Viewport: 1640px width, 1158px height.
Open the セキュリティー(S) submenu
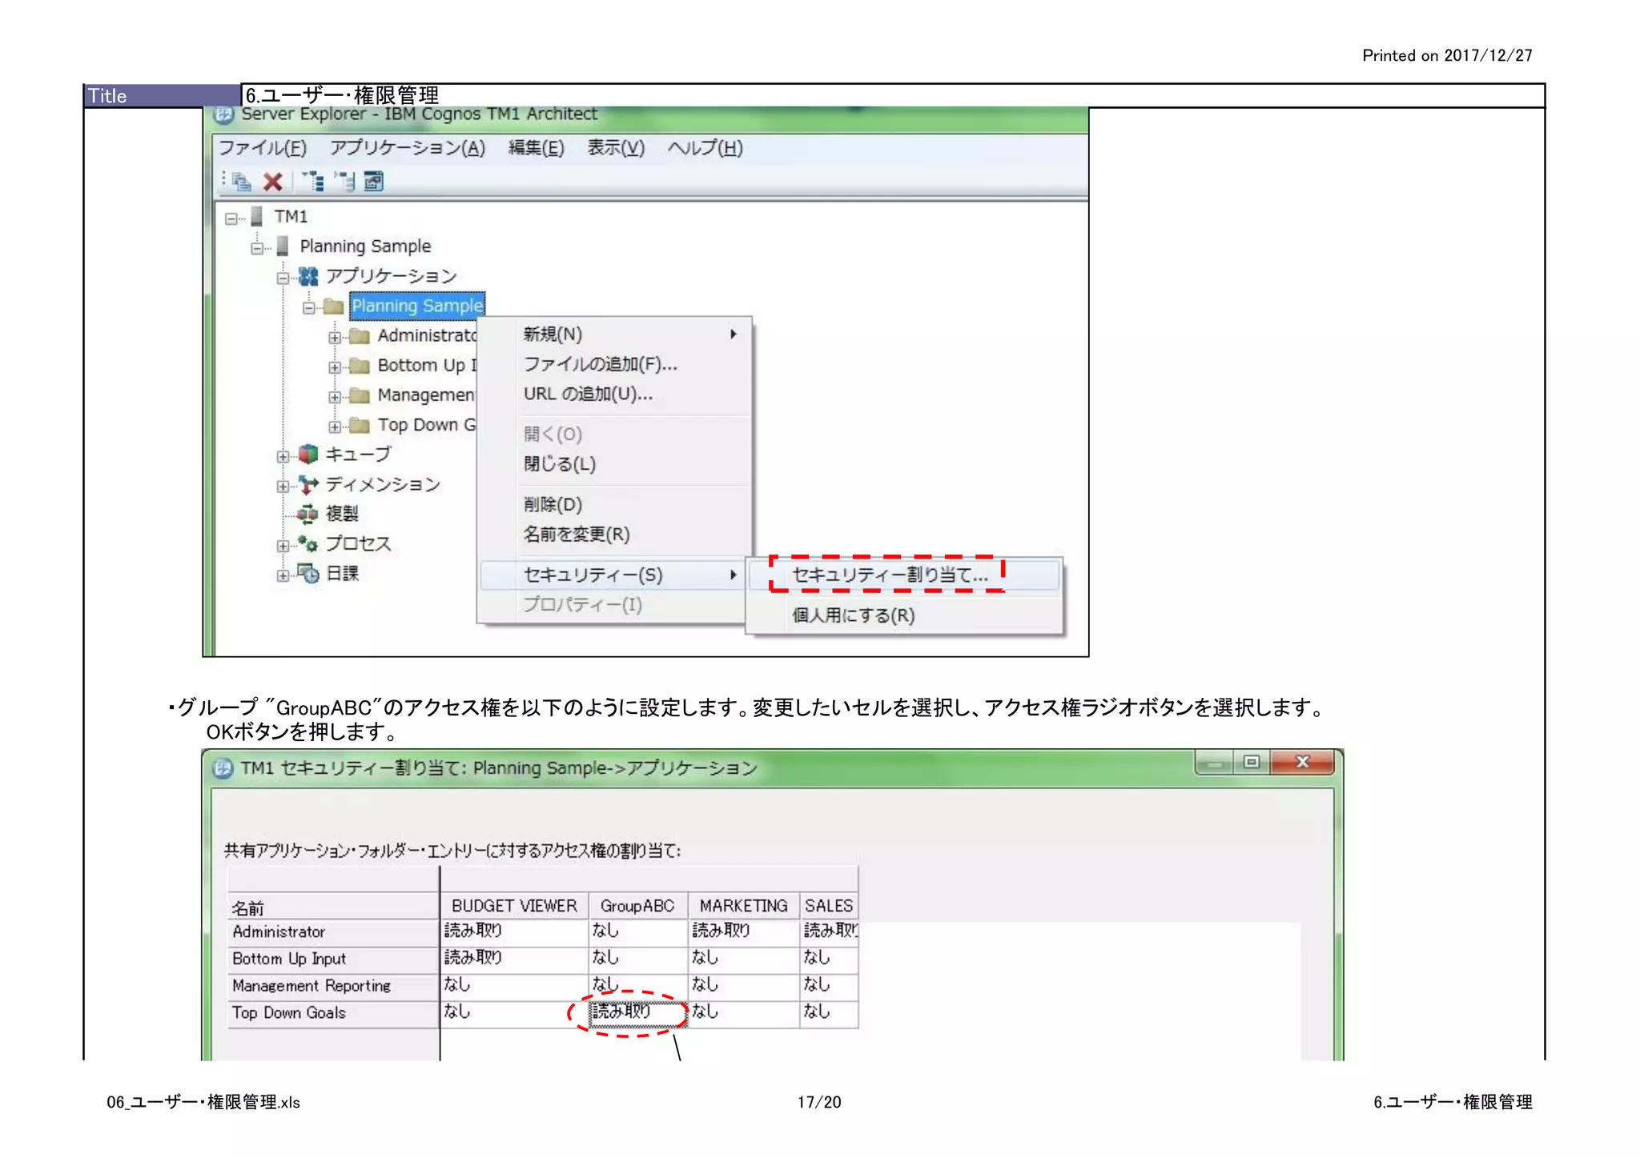[614, 575]
